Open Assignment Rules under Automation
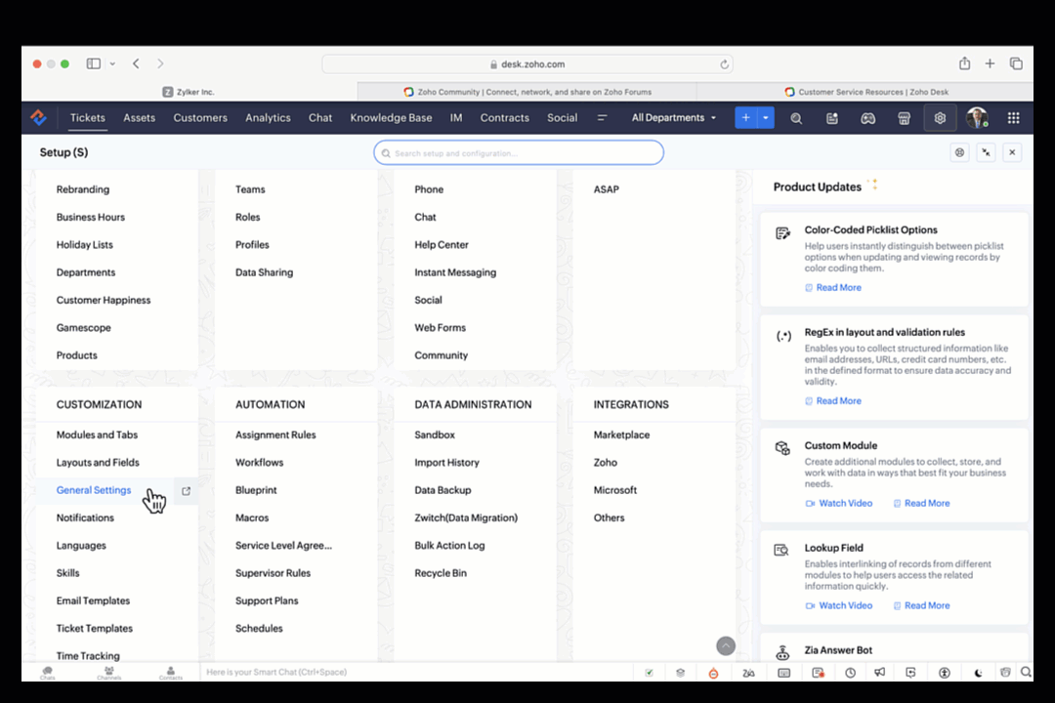1055x703 pixels. coord(275,435)
